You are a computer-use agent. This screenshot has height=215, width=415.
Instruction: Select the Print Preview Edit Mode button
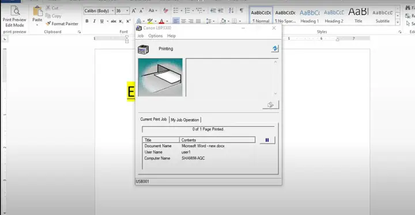tap(14, 16)
